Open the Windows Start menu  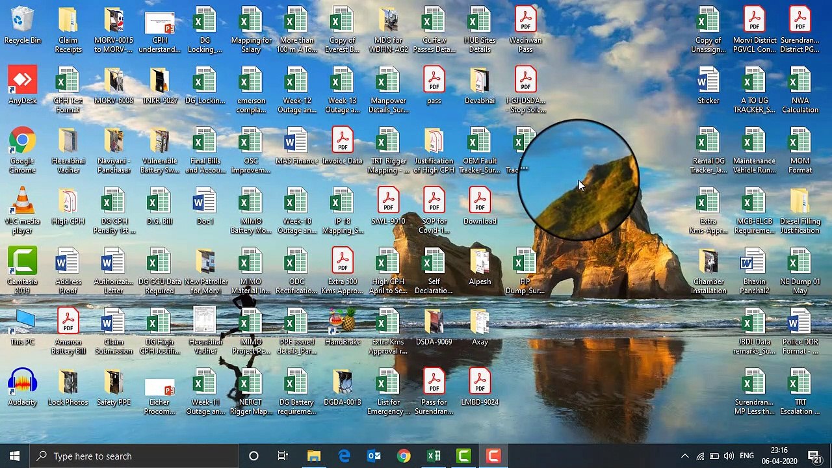14,456
